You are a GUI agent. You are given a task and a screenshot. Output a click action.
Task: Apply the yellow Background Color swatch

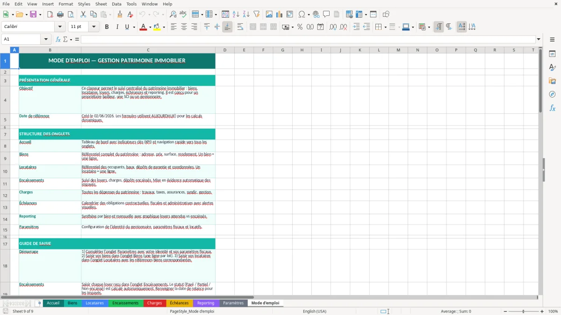pos(158,27)
